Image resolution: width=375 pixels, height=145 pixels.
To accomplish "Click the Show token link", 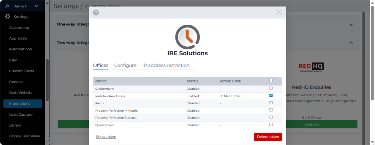I will 106,137.
